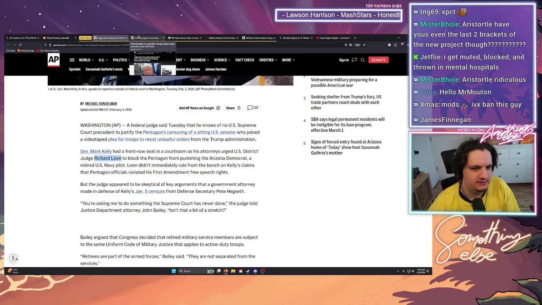Open trending topic Epstein
542x305 pixels.
[75, 69]
